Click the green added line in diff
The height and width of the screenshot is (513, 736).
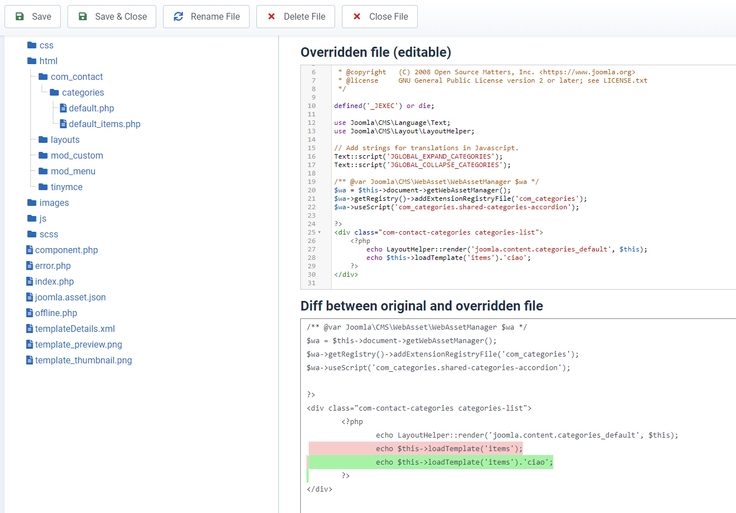tap(431, 462)
